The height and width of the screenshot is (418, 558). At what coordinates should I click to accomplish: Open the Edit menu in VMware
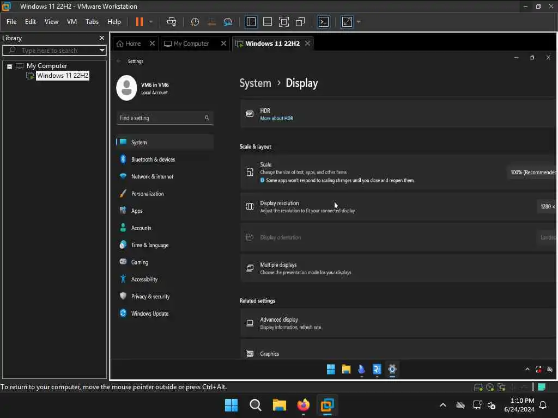31,22
